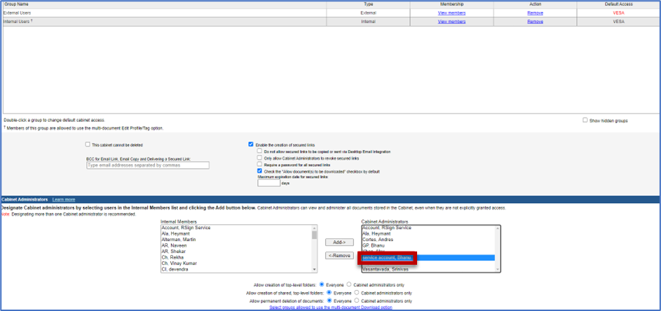
Task: Check Only allow Cabinet Administrators to revoke links
Action: pyautogui.click(x=260, y=158)
